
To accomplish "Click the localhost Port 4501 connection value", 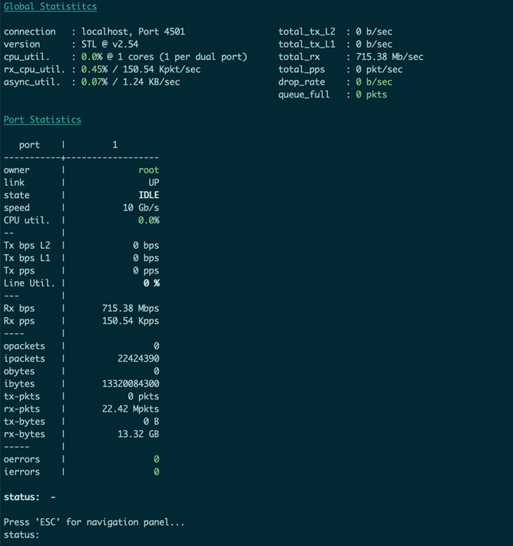I will tap(133, 31).
